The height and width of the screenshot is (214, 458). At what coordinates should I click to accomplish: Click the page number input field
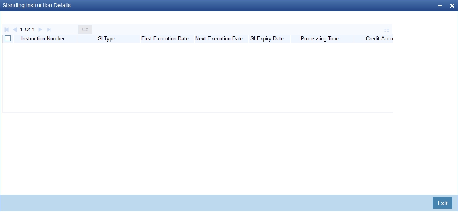(67, 30)
